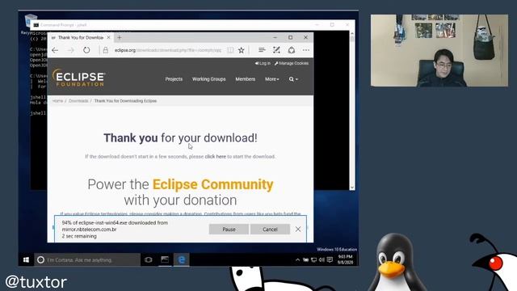The height and width of the screenshot is (291, 517).
Task: Open the Windows Start menu
Action: (x=26, y=260)
